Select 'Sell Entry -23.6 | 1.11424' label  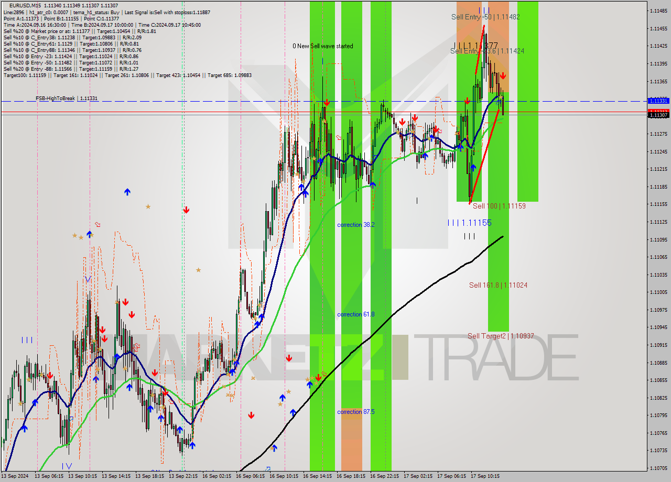(487, 51)
